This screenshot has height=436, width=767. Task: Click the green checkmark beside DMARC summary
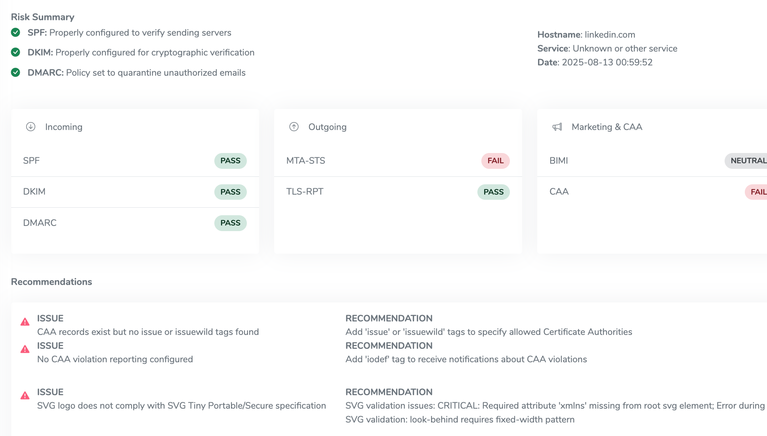[x=15, y=73]
